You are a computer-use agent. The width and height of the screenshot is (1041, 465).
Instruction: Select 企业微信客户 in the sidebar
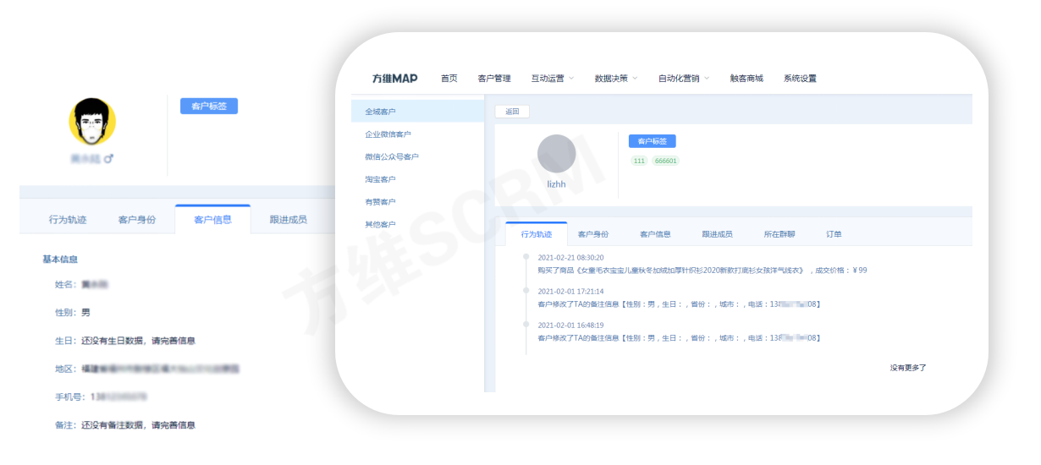(x=388, y=134)
